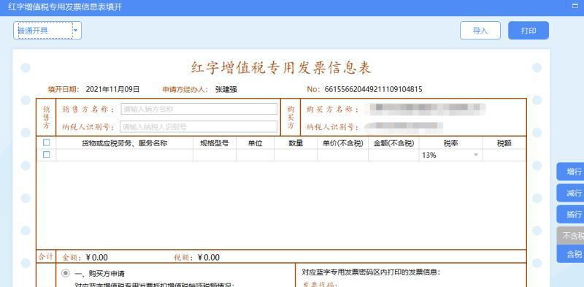Click the 导入 import button
This screenshot has width=584, height=287.
click(480, 31)
